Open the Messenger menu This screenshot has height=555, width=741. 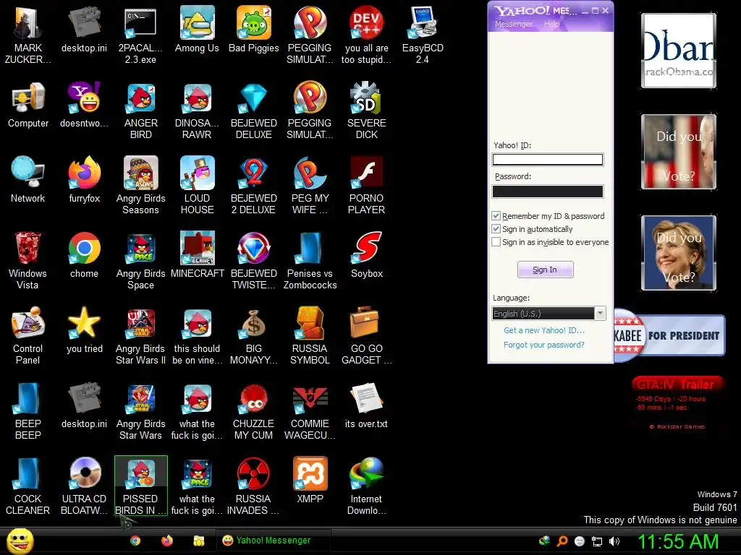(x=513, y=24)
